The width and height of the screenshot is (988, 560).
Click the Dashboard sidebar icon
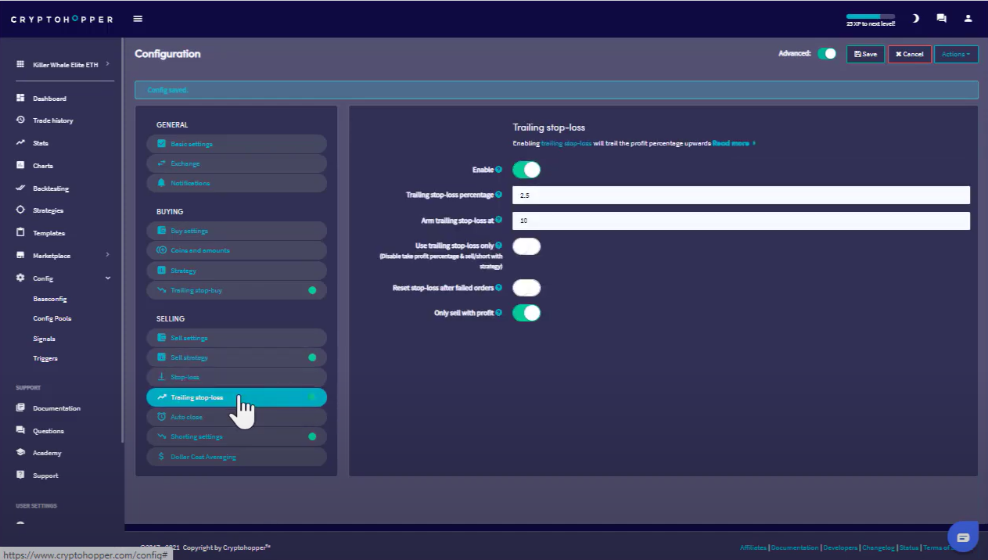(x=20, y=99)
